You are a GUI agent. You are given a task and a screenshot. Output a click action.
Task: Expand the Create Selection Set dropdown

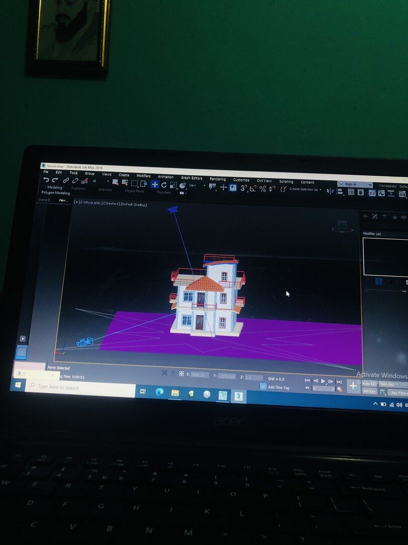tap(305, 190)
